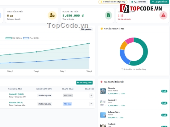Image resolution: width=170 pixels, height=127 pixels.
Task: Click the yellow expiring-batch warning pill
Action: pyautogui.click(x=113, y=2)
